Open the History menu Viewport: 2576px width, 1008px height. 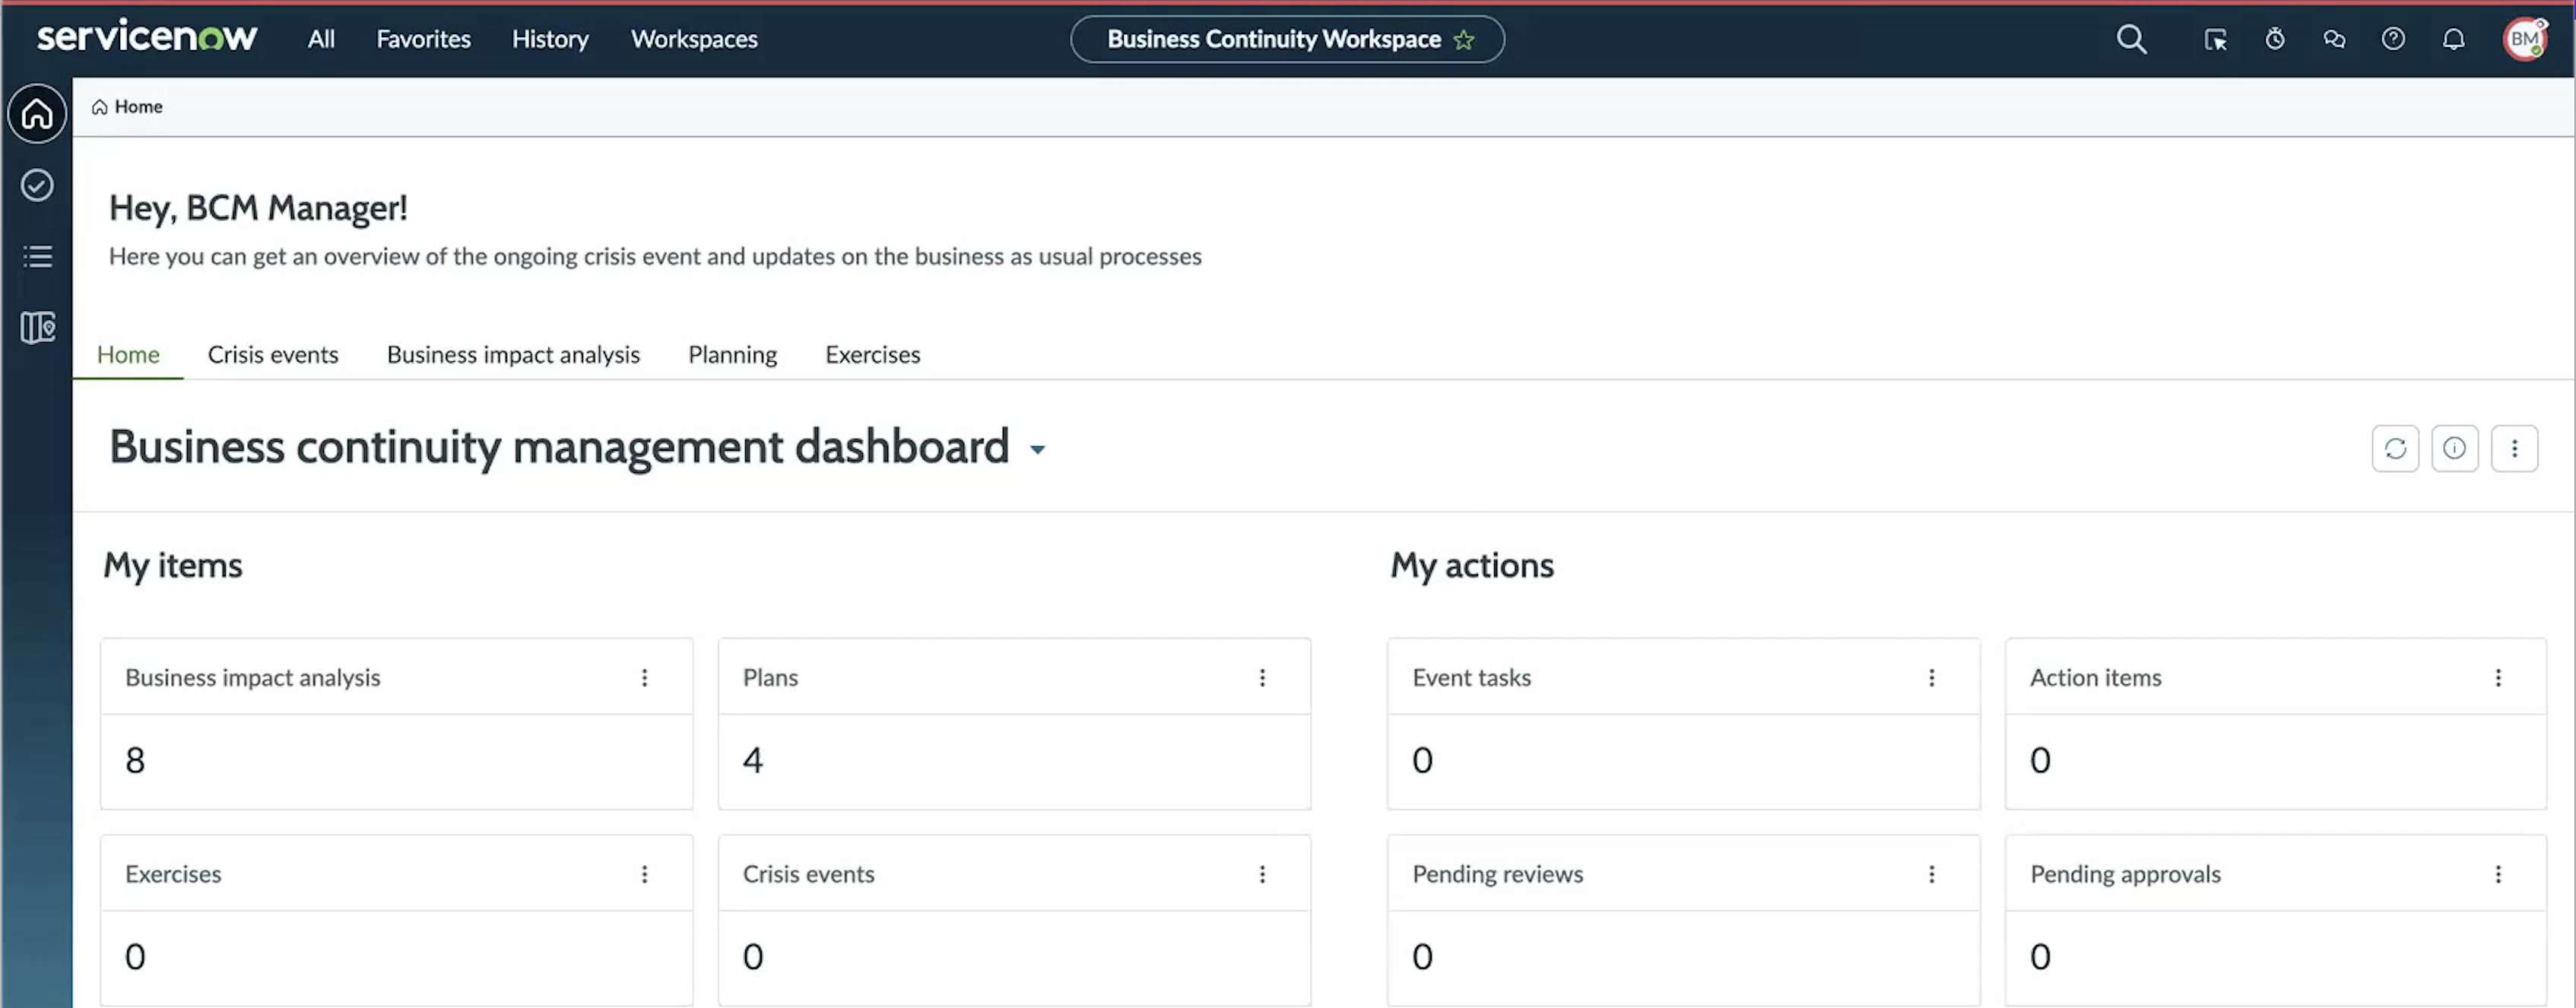550,39
